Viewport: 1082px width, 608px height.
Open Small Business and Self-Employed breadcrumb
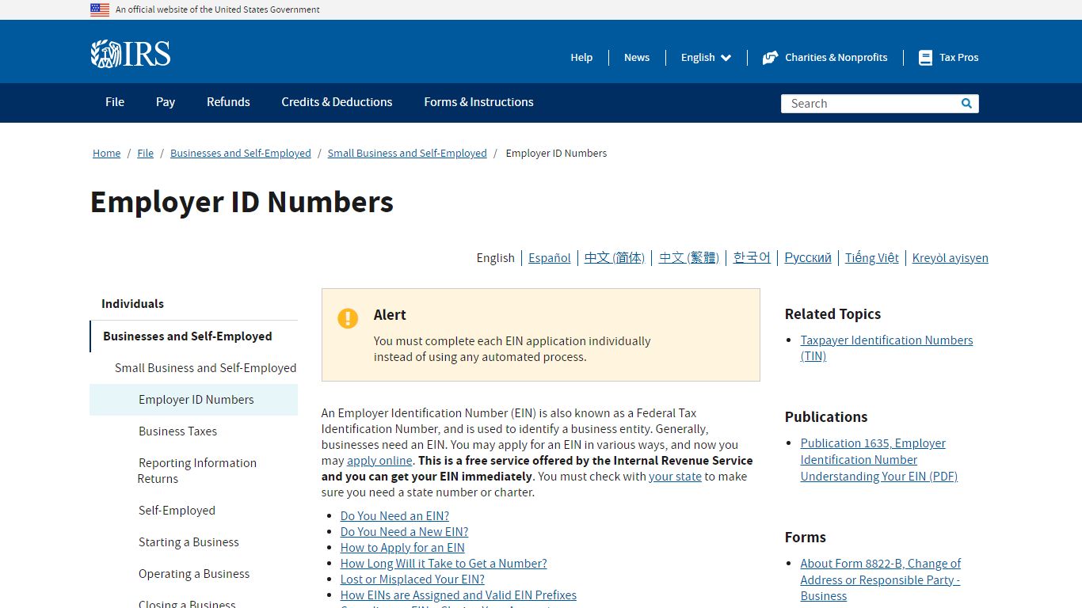pos(407,154)
